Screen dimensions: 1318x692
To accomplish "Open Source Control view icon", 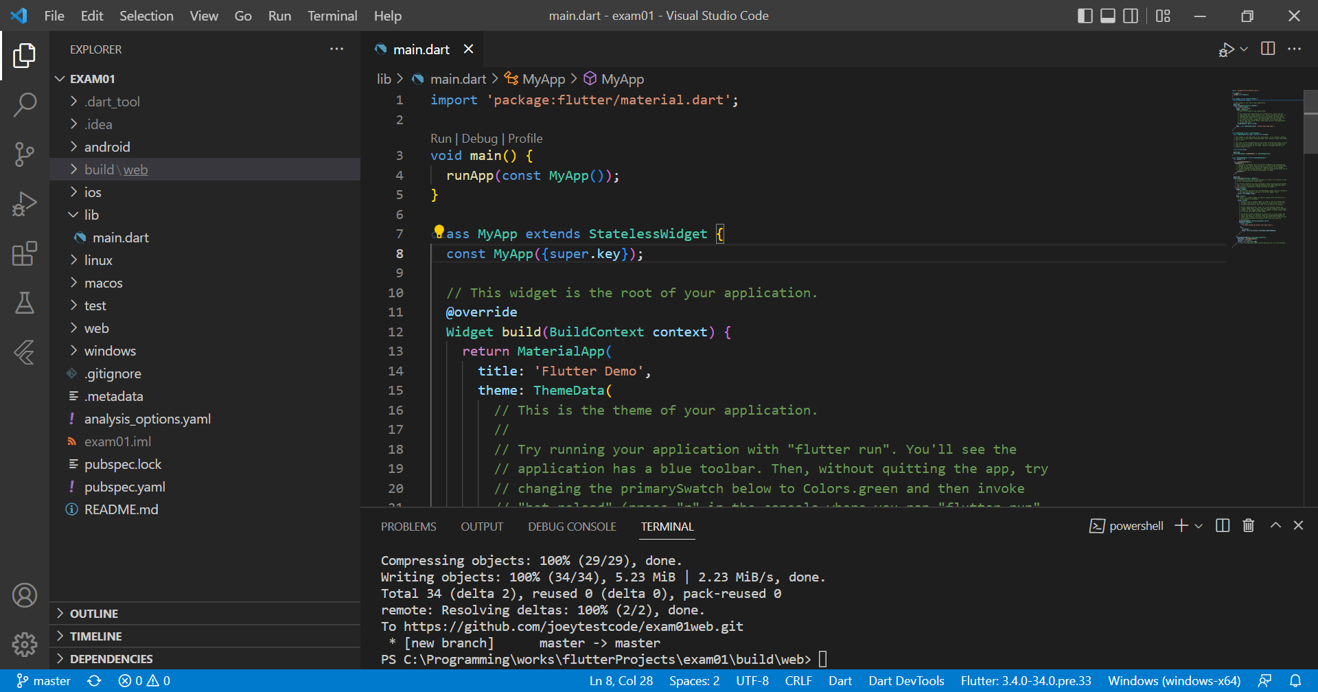I will (25, 154).
